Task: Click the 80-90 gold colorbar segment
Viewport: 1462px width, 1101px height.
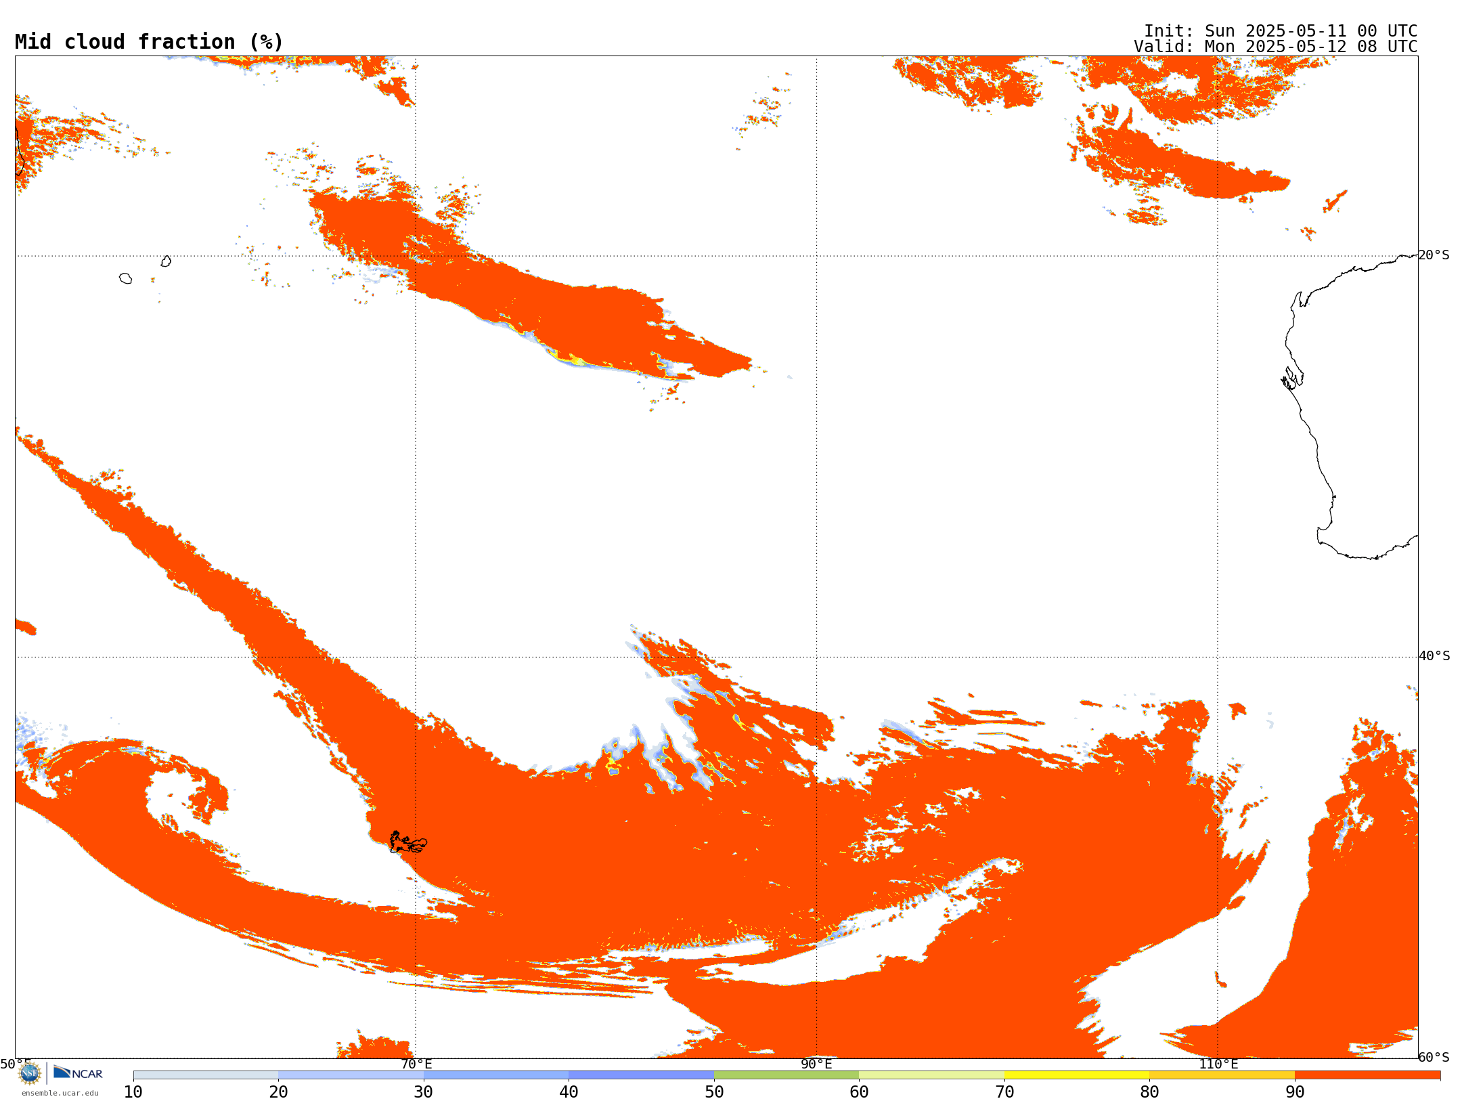Action: [1222, 1075]
